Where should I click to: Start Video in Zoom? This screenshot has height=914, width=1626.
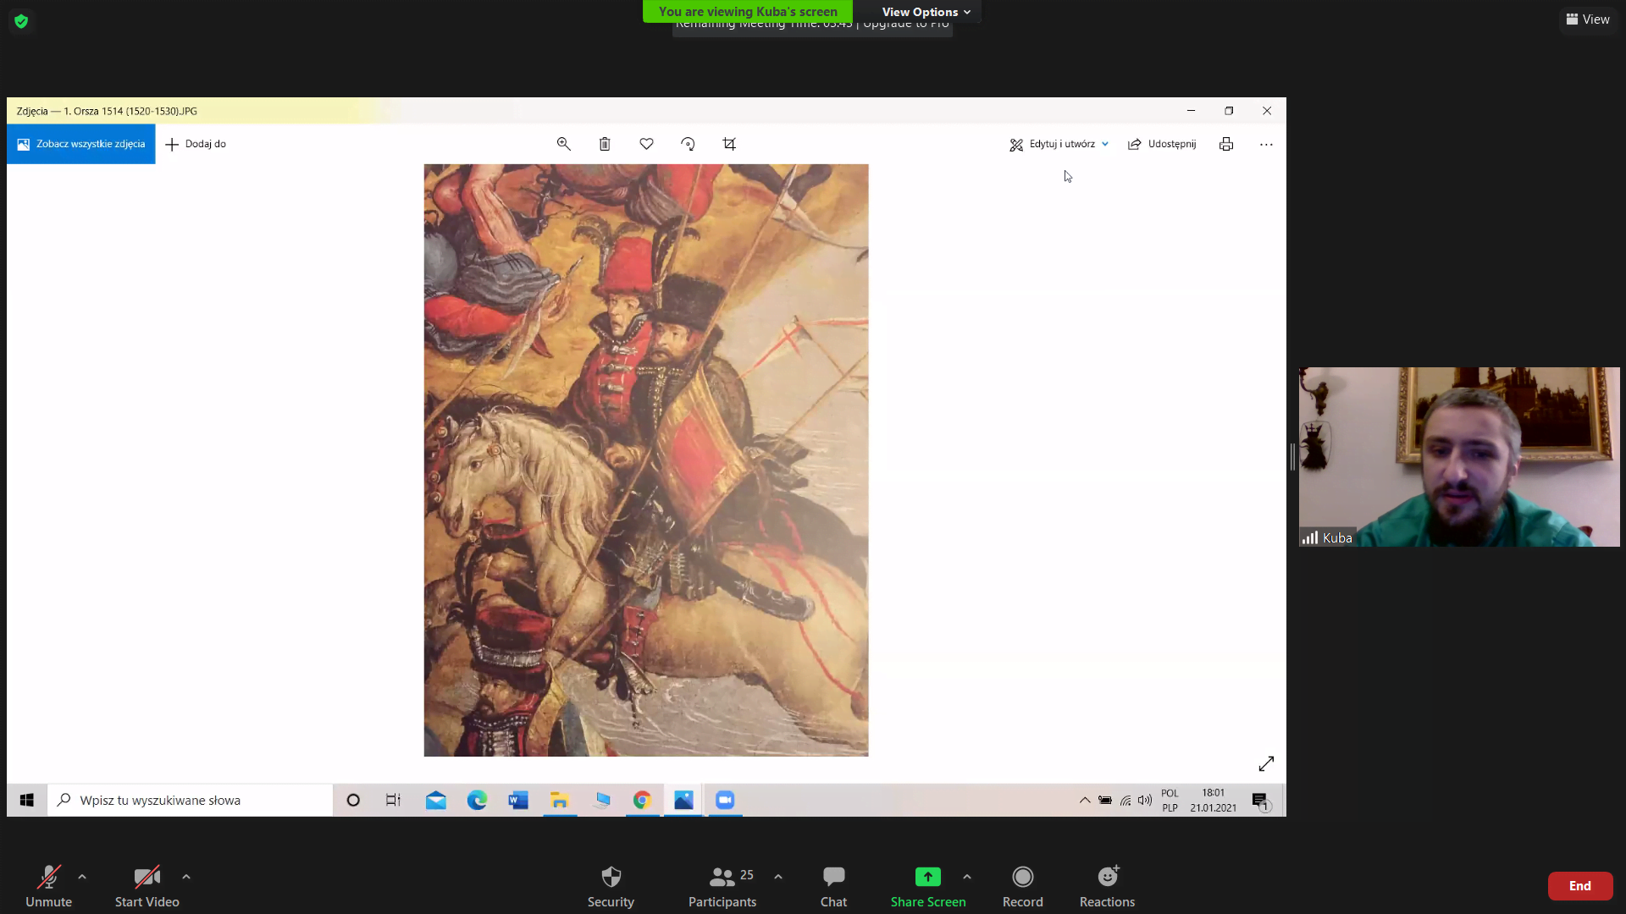(x=147, y=885)
